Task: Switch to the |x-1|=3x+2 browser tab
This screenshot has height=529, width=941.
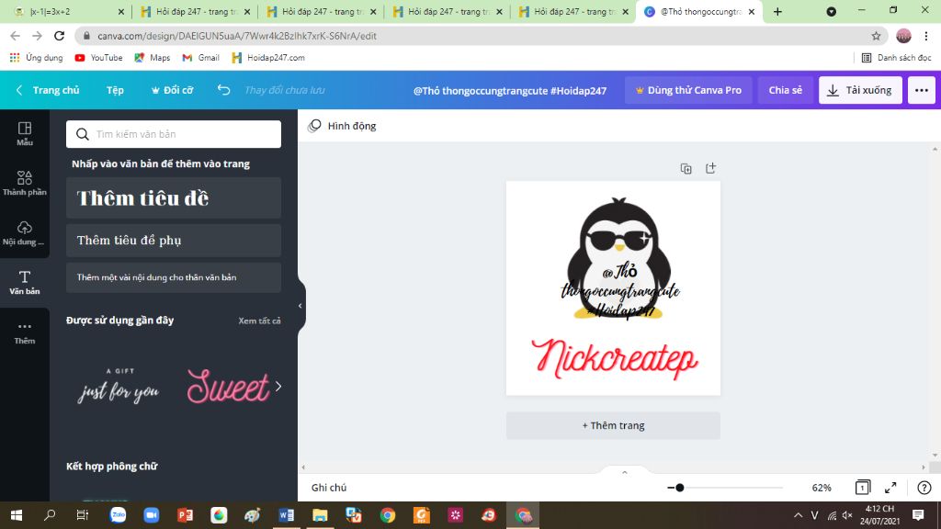Action: pos(69,11)
